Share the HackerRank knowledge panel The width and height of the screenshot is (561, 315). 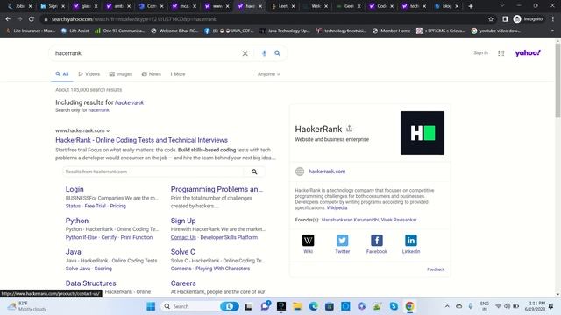[x=350, y=129]
